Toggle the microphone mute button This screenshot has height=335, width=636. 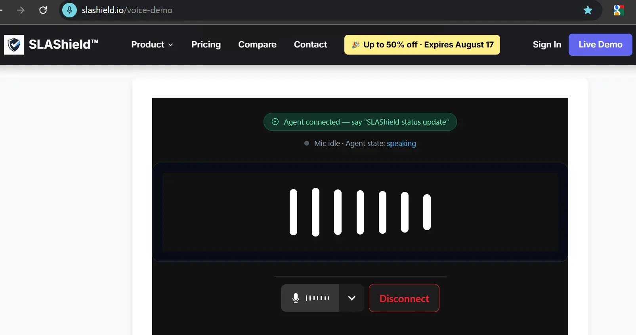pos(310,298)
